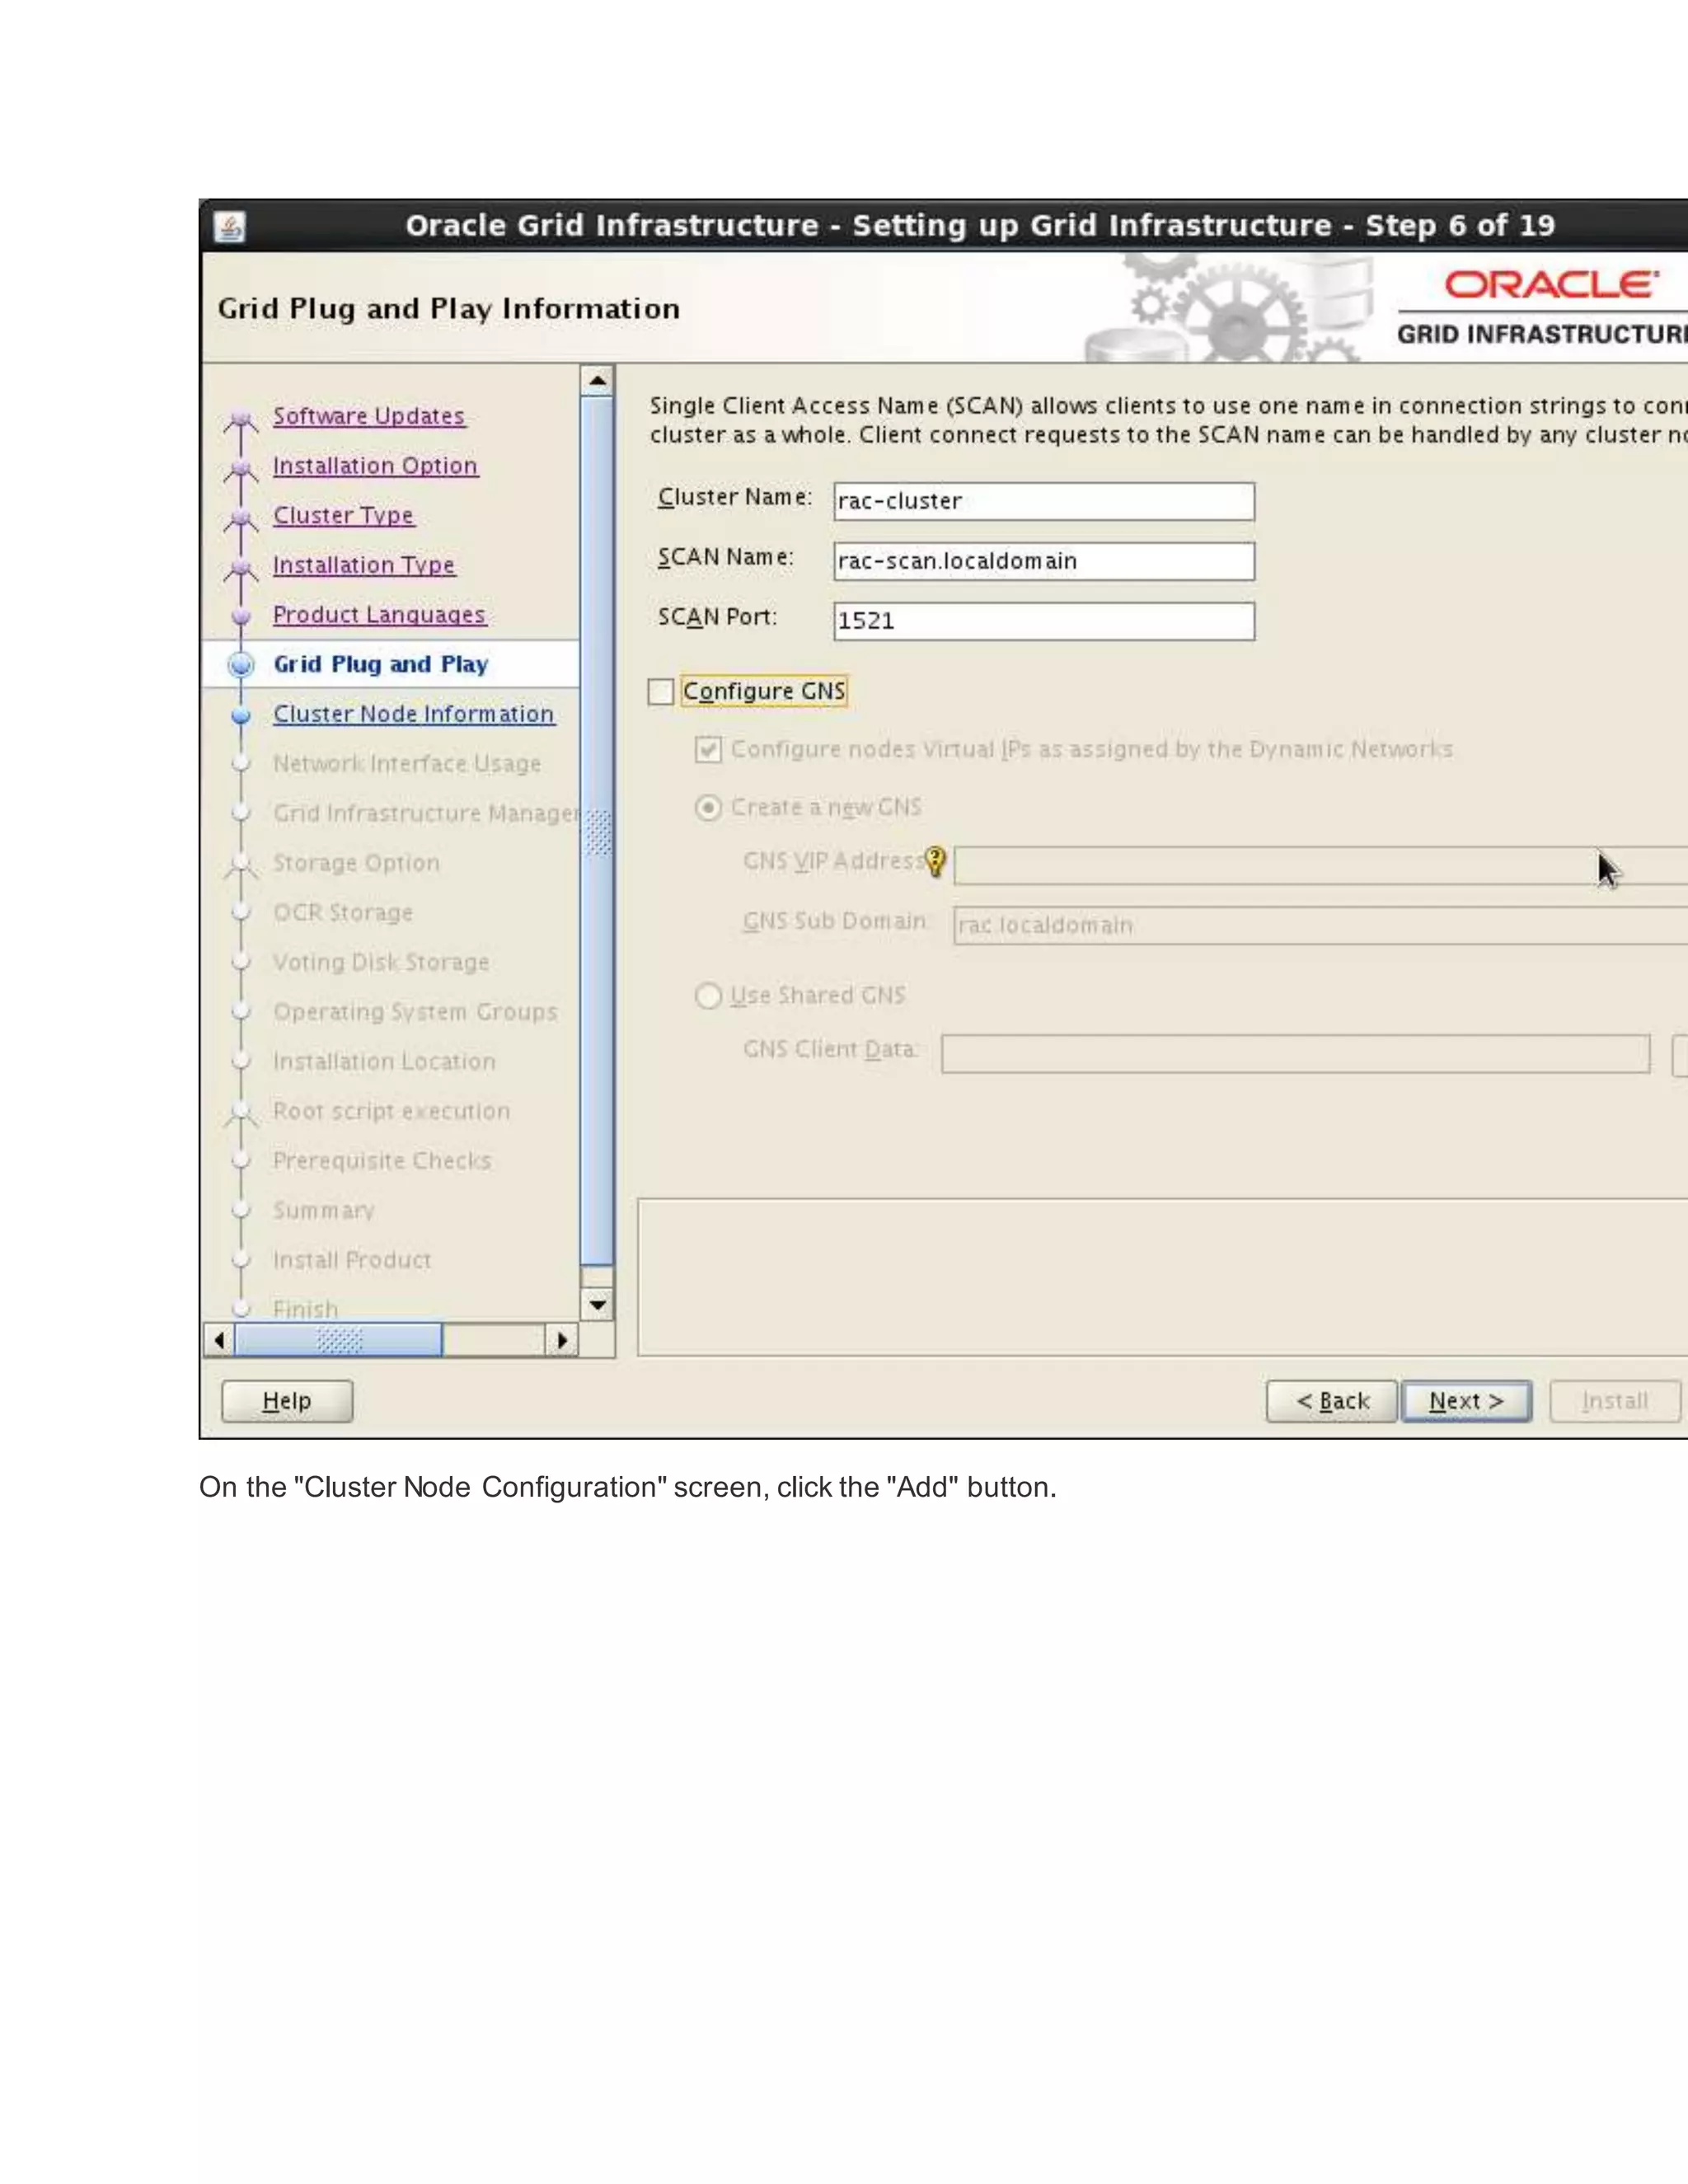The height and width of the screenshot is (2184, 1688).
Task: Go to the Installation Option step
Action: [375, 466]
